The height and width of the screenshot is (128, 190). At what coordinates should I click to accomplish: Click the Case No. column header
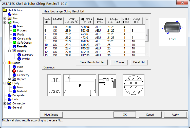(x=47, y=21)
